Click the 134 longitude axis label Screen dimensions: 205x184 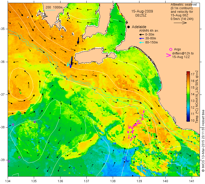pos(8,181)
